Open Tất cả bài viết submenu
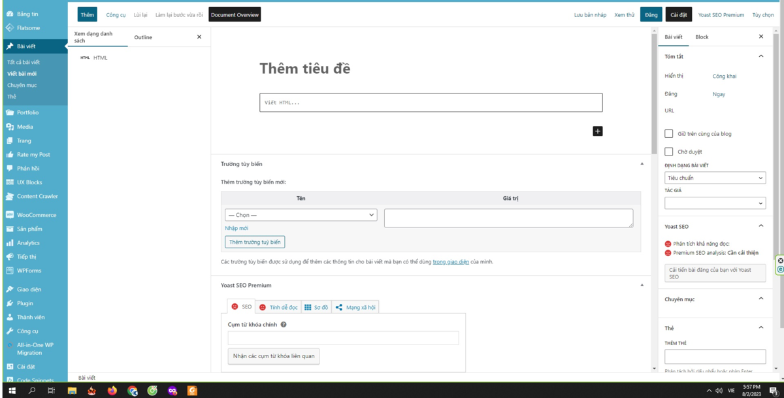 [x=24, y=62]
